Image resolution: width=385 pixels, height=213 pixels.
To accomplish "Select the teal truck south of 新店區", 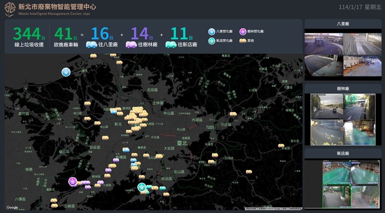I will 163,188.
